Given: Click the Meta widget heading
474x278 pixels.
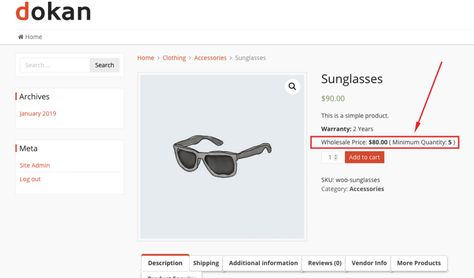Looking at the screenshot, I should click(28, 148).
